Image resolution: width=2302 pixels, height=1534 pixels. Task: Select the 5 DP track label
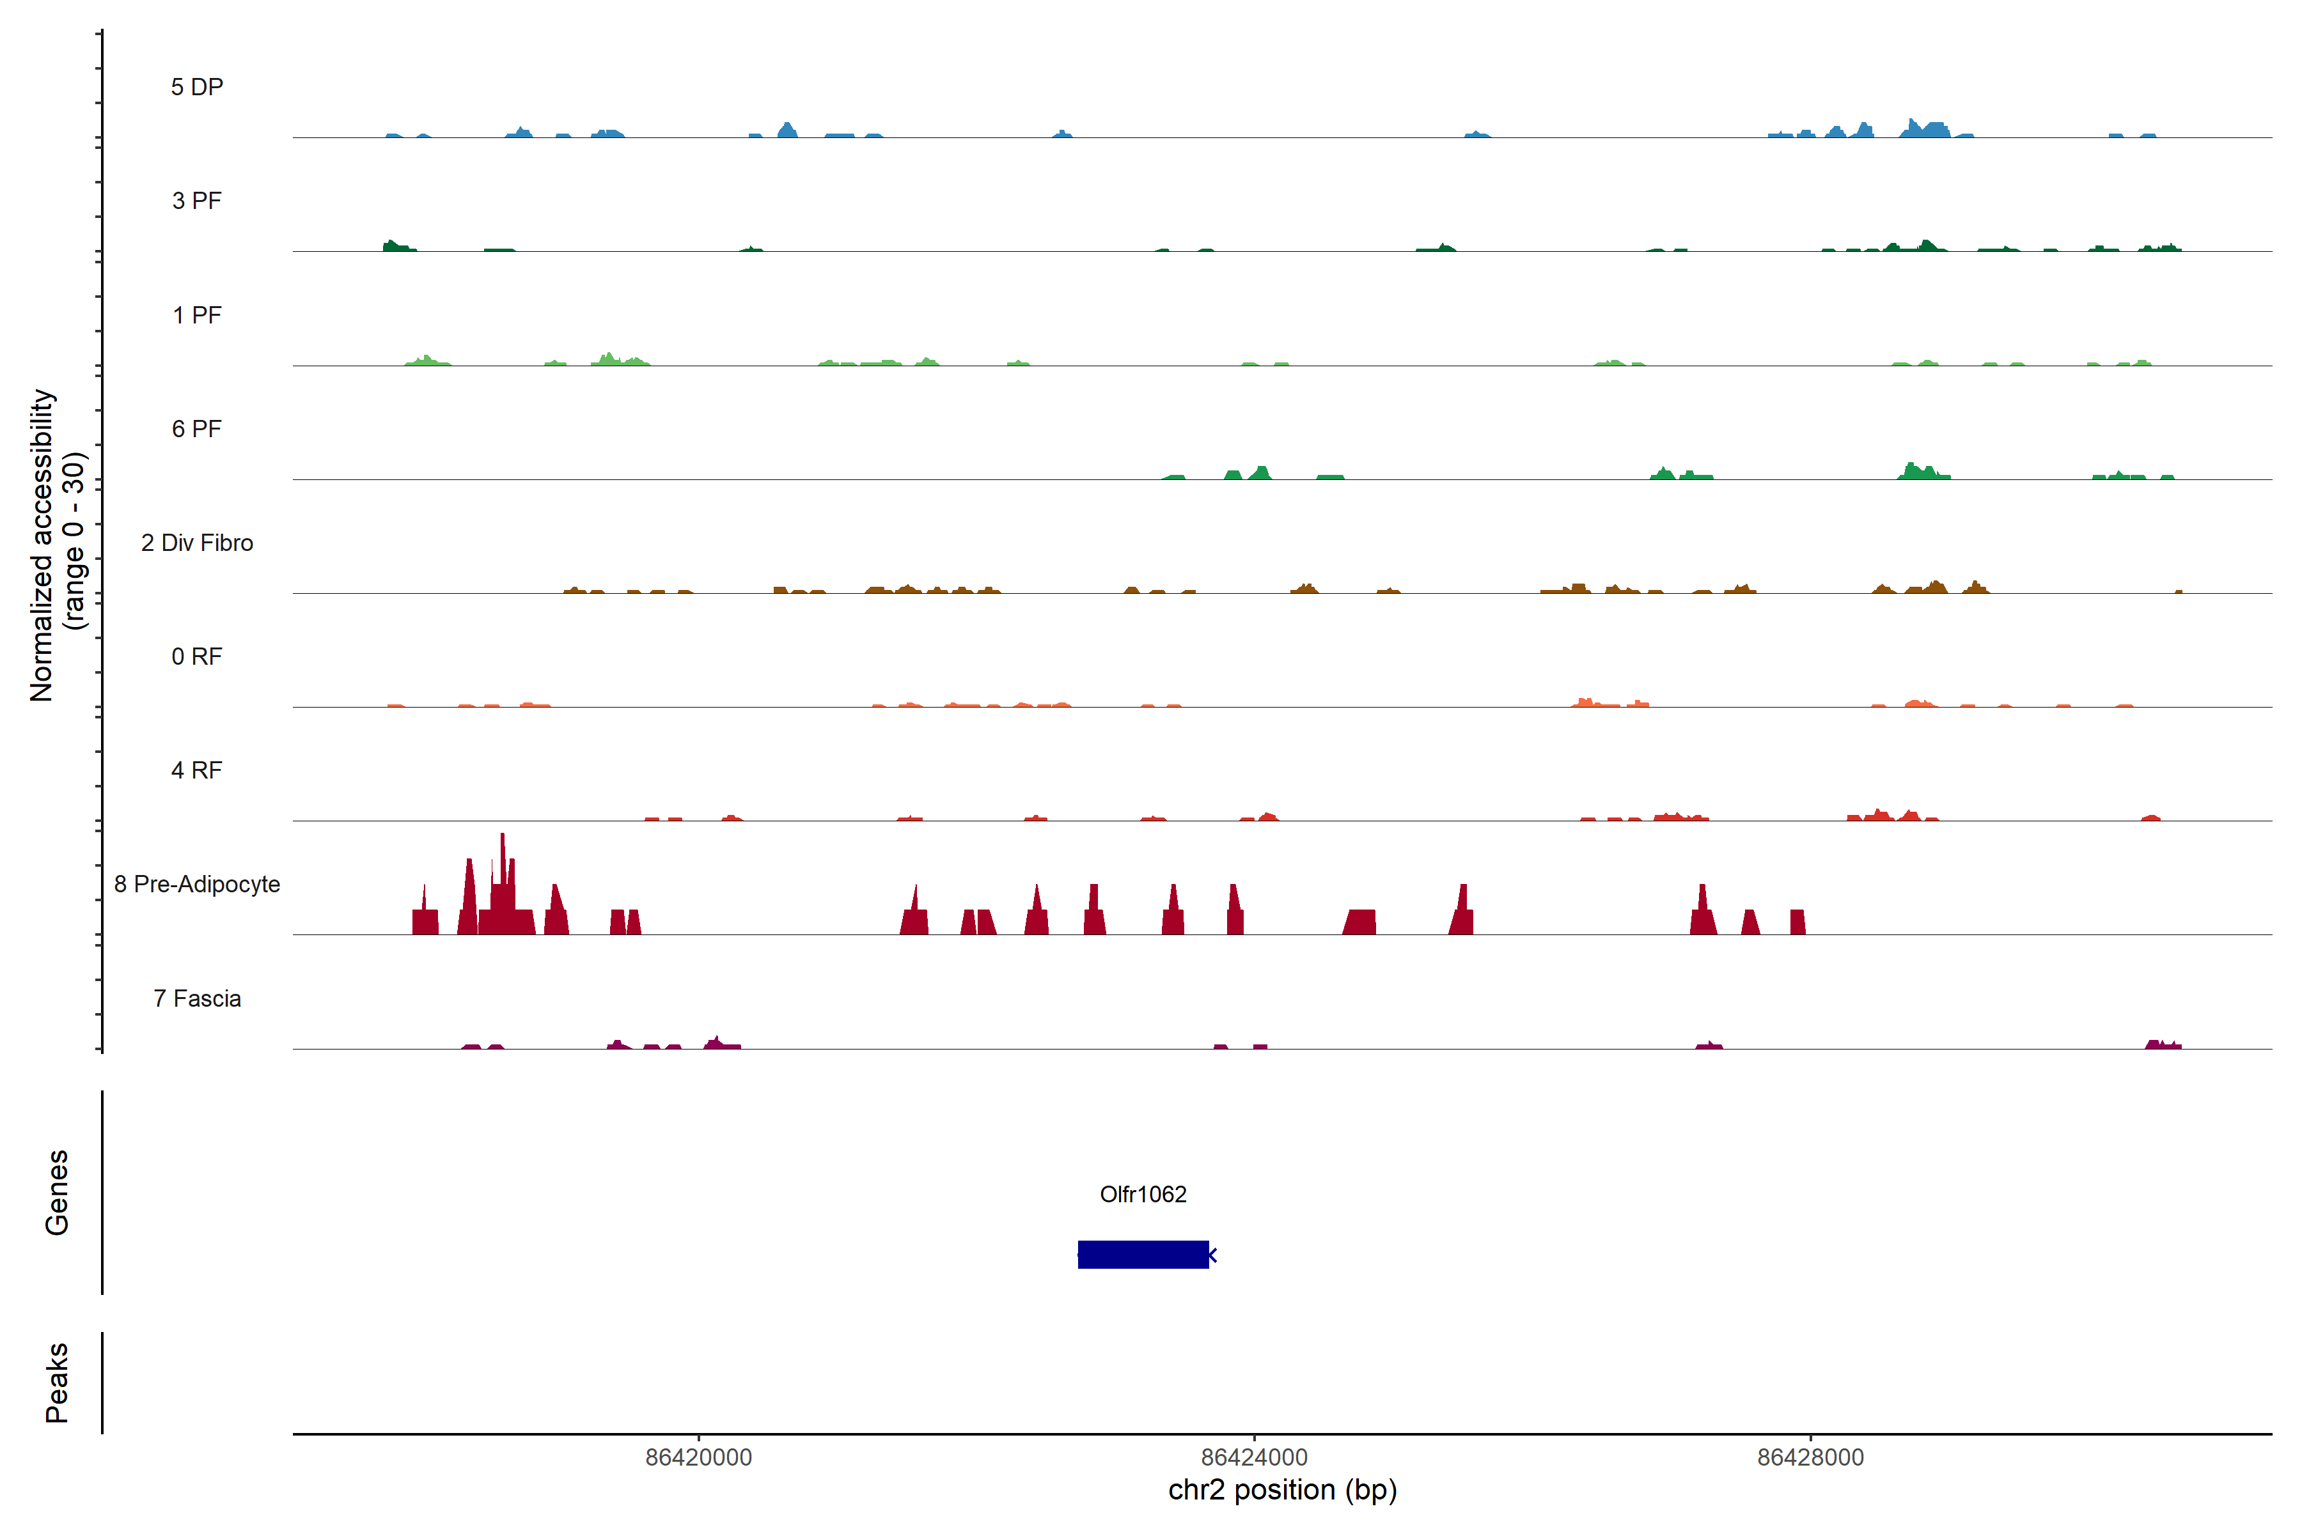tap(197, 87)
